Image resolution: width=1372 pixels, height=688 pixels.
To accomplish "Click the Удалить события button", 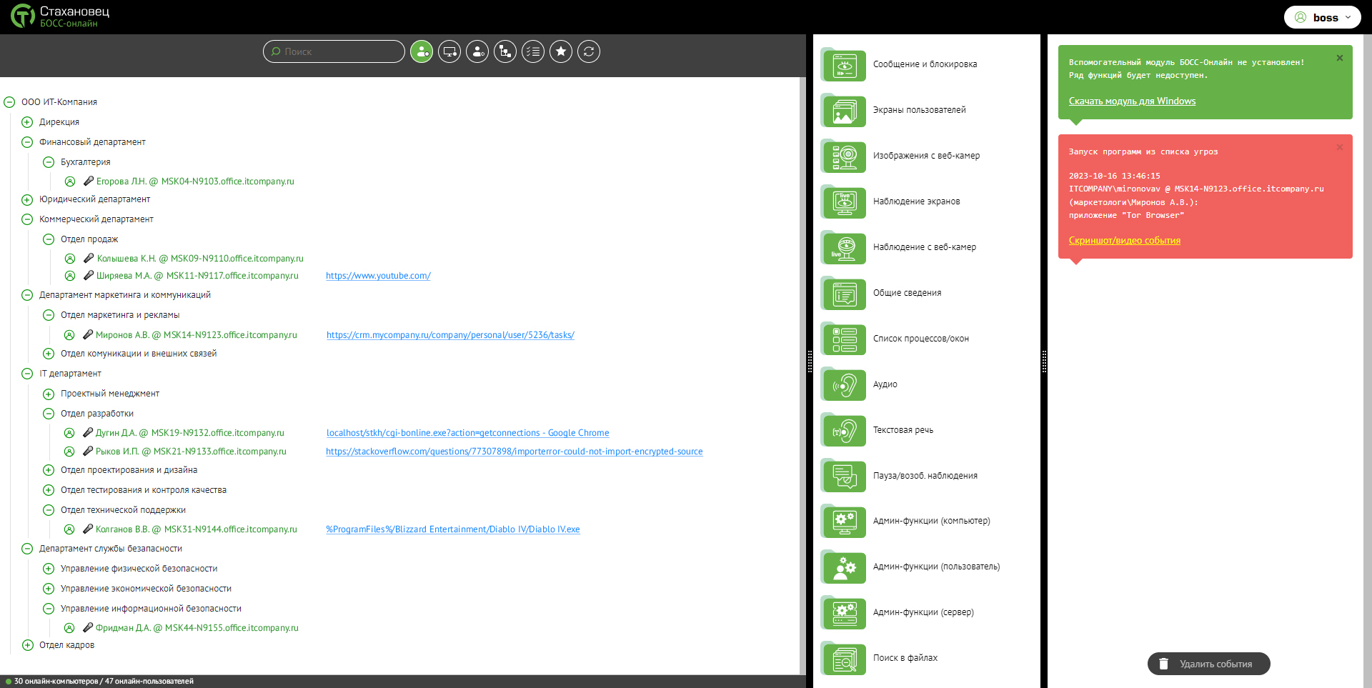I will pos(1208,664).
